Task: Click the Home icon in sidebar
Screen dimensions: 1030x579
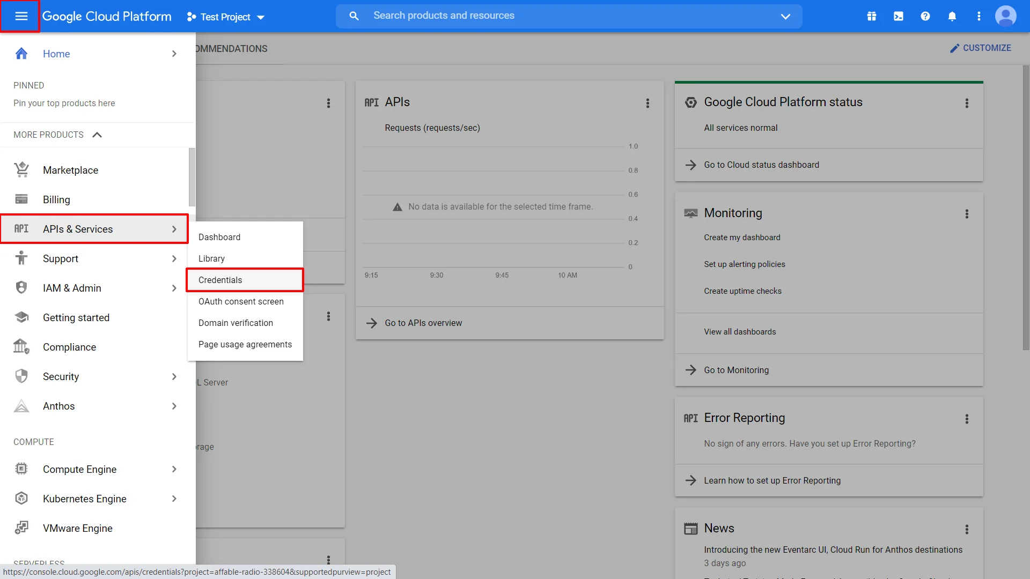Action: point(21,54)
